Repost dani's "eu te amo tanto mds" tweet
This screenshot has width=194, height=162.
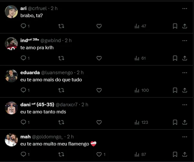tap(61, 122)
